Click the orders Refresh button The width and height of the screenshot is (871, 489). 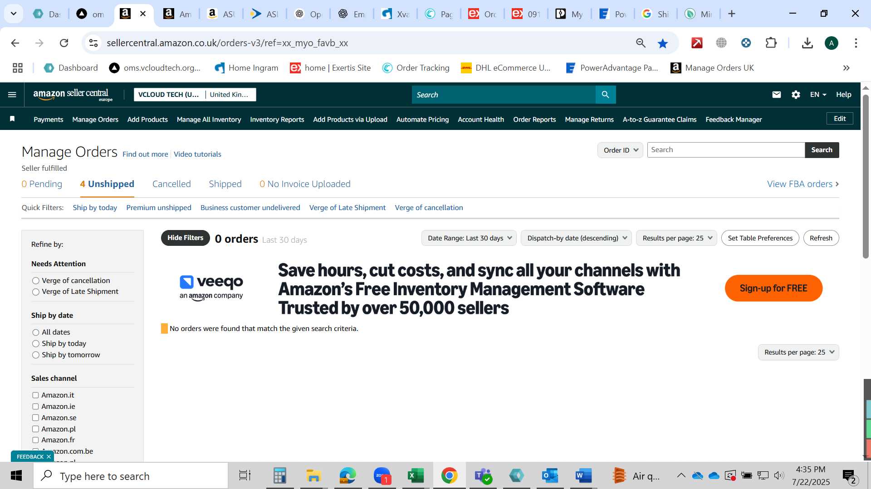pos(821,238)
